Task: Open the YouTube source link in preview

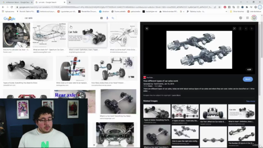Action: tap(148, 78)
